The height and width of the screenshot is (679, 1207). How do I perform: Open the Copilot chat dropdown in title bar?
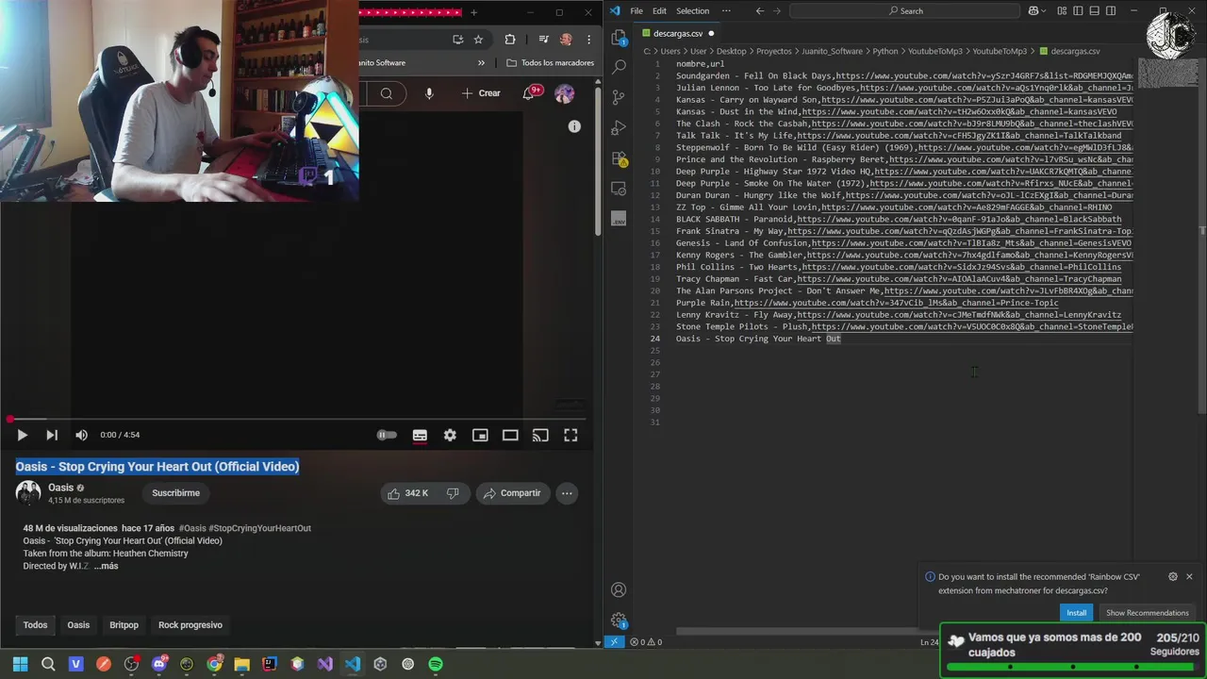click(x=1037, y=11)
